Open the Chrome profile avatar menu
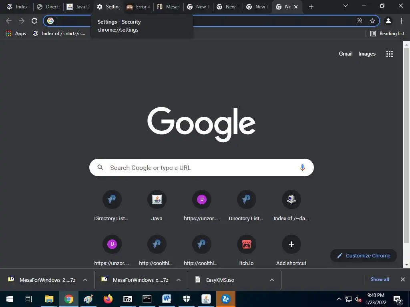 388,21
